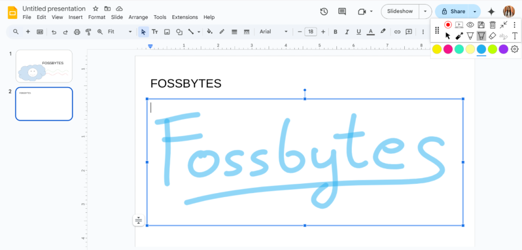This screenshot has height=250, width=522.
Task: Click the Share button
Action: [x=453, y=12]
